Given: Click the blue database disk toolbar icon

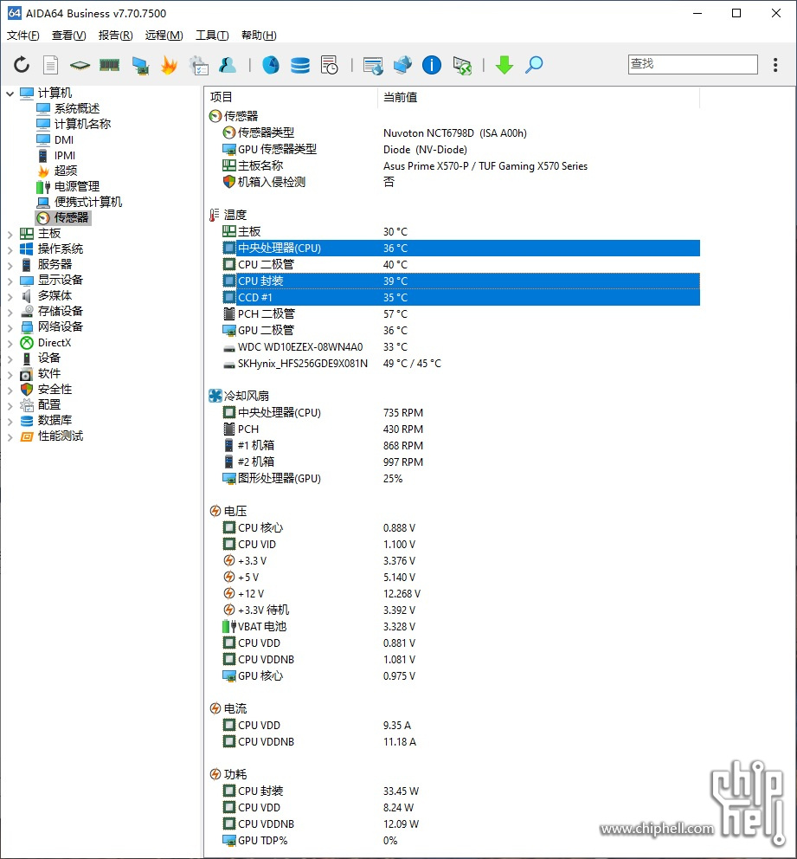Looking at the screenshot, I should pyautogui.click(x=300, y=65).
